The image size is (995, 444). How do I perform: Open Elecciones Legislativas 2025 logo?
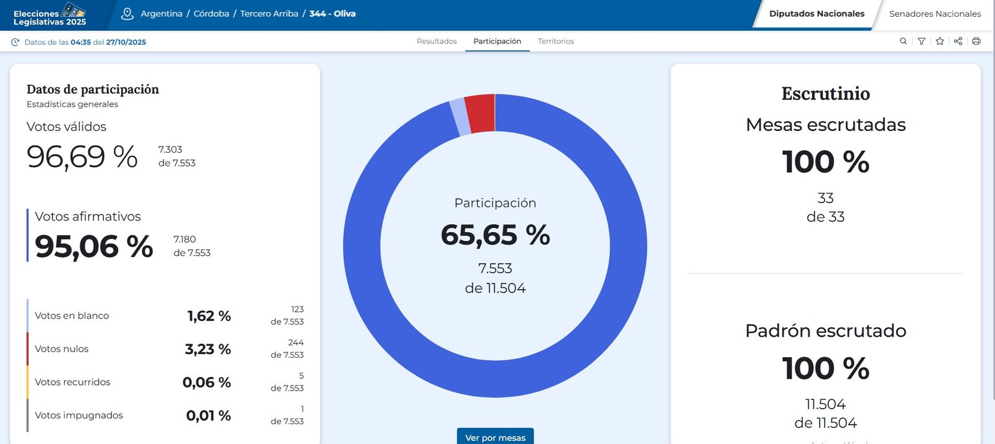(50, 15)
